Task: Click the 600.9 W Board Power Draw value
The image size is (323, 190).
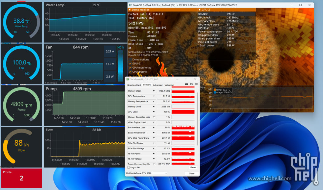Action: [164, 133]
